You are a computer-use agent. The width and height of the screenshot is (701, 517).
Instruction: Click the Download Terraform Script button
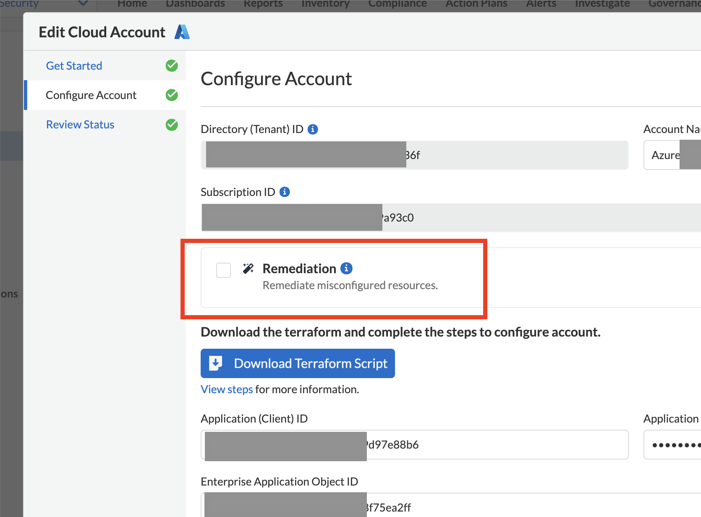tap(298, 363)
